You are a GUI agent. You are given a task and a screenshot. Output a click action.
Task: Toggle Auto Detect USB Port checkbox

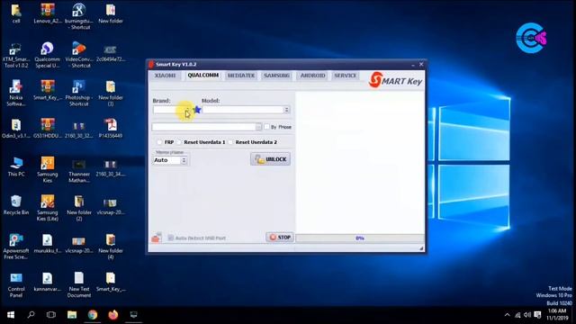click(x=171, y=238)
